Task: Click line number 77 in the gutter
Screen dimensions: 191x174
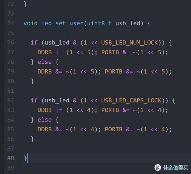Action: (11, 52)
